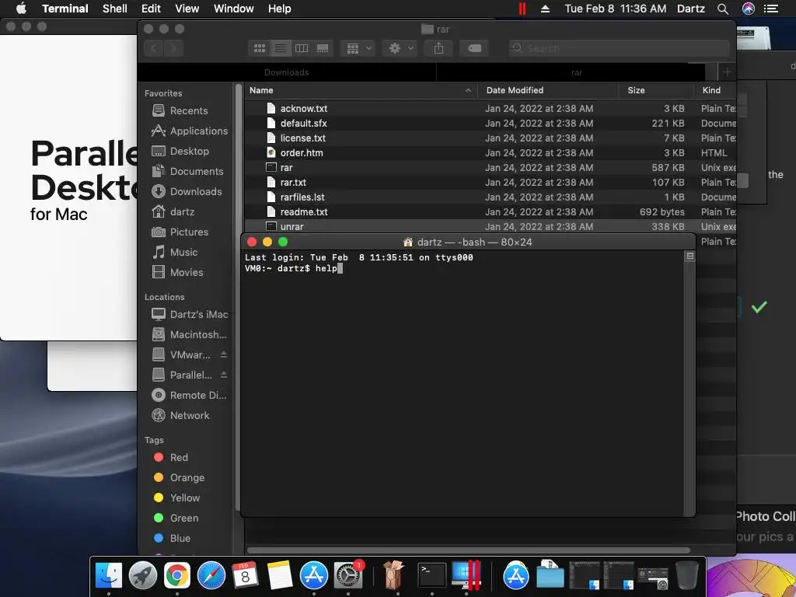Switch Finder to column view

coord(302,48)
